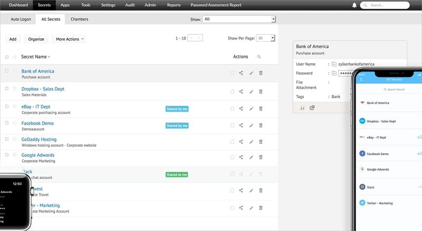Switch to the Chambers tab

(80, 19)
